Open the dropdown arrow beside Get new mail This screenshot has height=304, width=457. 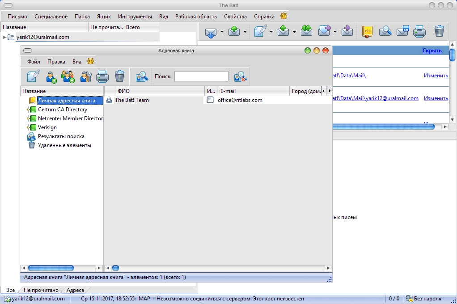pyautogui.click(x=222, y=31)
